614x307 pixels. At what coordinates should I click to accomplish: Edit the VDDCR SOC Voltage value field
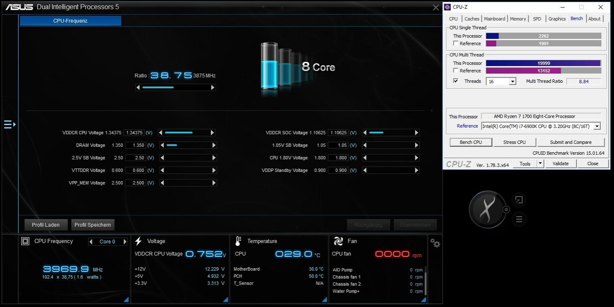338,133
